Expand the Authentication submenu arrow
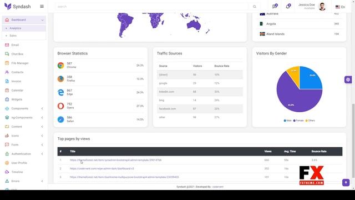 pyautogui.click(x=42, y=154)
